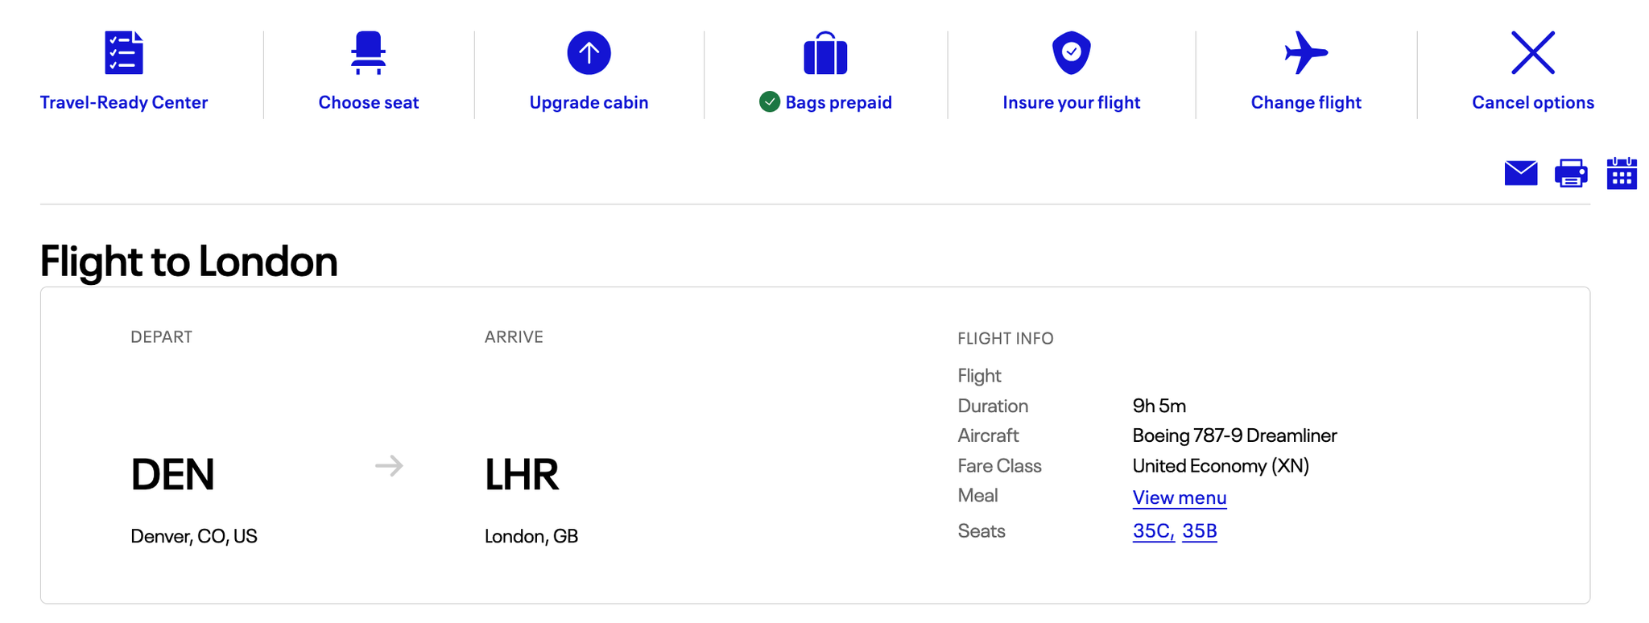
Task: Click the Choose seat text label
Action: click(x=368, y=102)
